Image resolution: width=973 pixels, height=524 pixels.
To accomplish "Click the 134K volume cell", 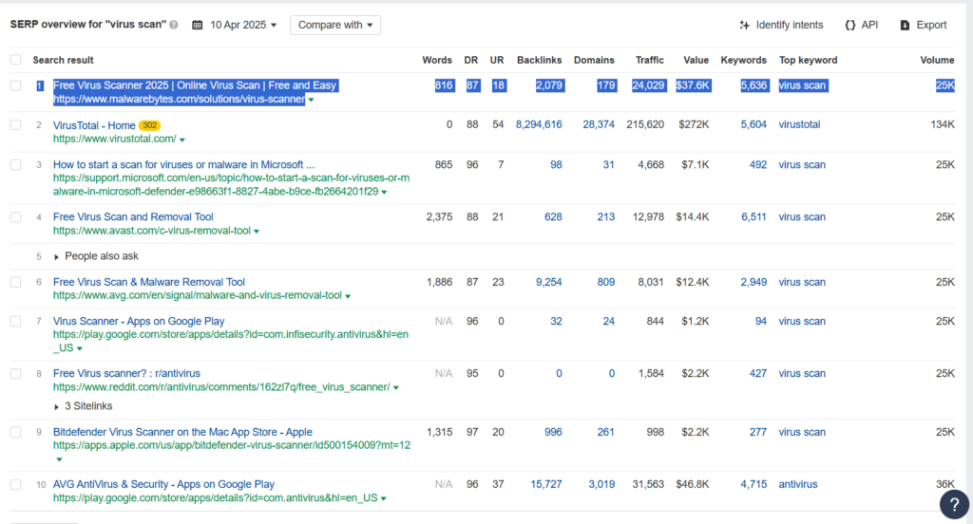I will pos(943,124).
